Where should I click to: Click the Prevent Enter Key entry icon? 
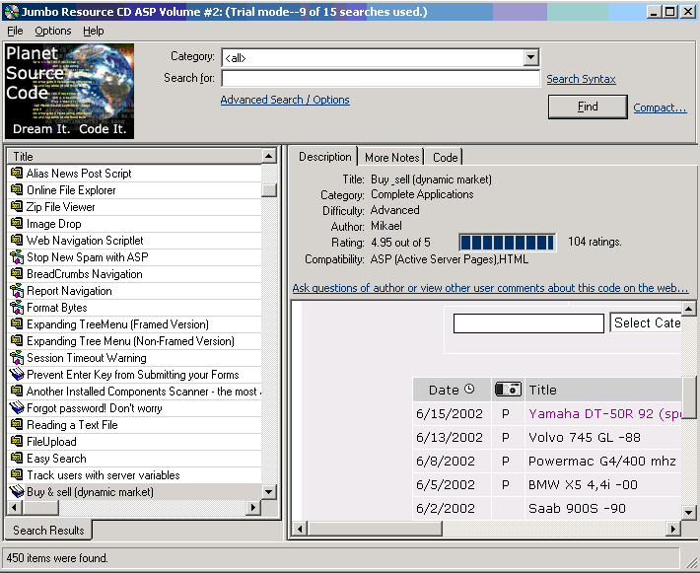(17, 374)
